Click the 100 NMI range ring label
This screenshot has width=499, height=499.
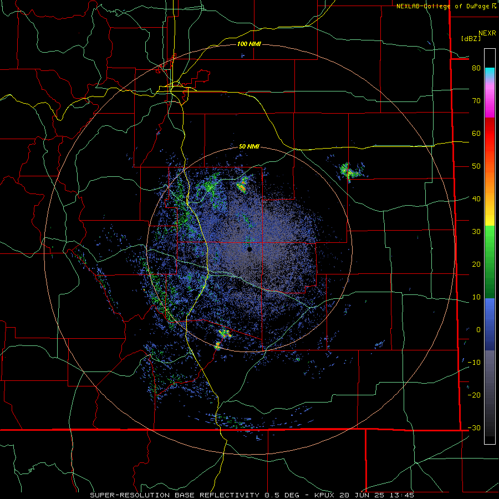[249, 44]
